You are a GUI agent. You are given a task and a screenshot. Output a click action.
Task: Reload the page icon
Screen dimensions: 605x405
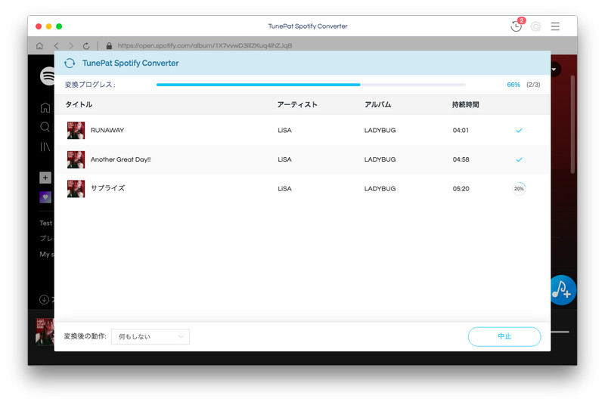pyautogui.click(x=86, y=46)
